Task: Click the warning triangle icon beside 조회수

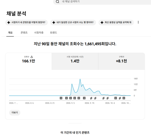Action: [x=32, y=57]
